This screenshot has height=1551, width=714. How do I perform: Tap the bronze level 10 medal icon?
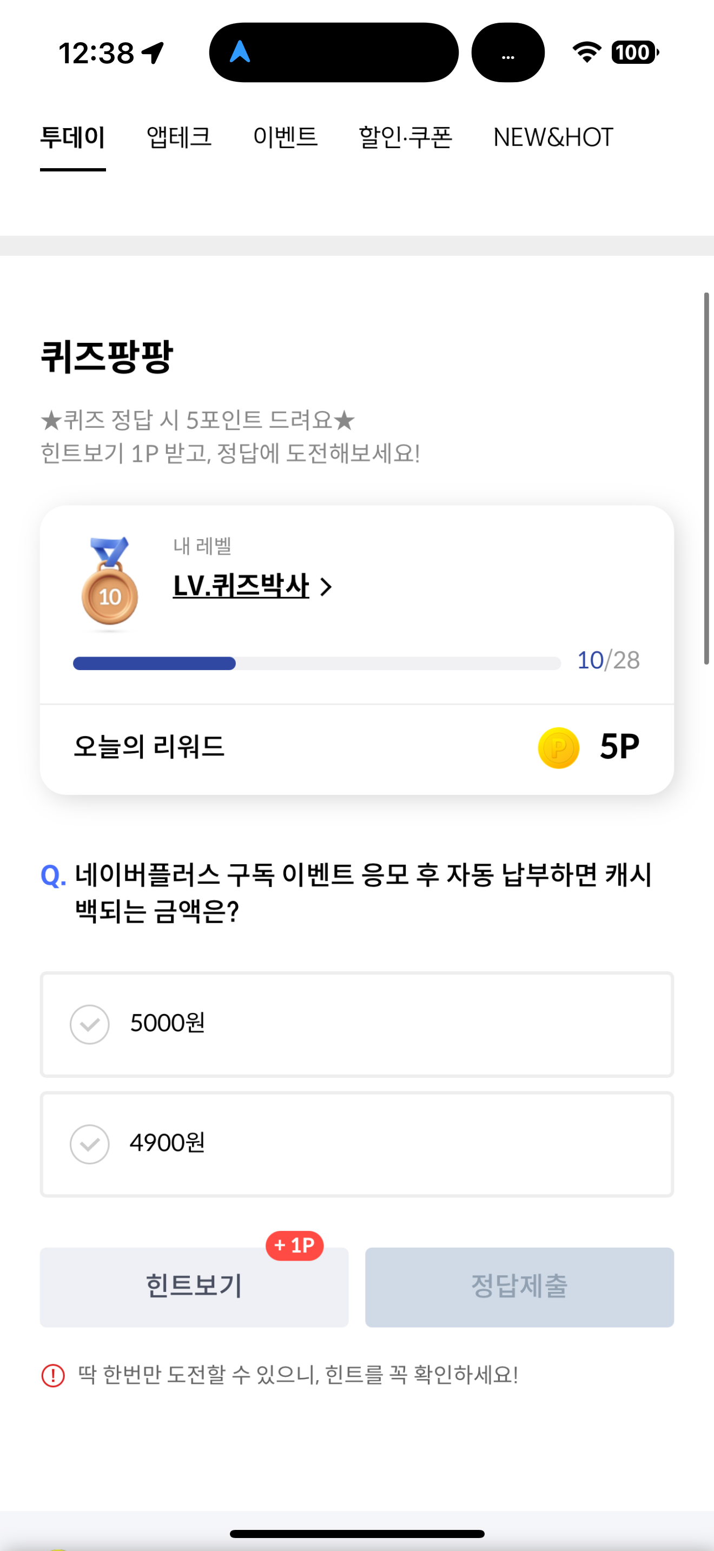pyautogui.click(x=110, y=582)
